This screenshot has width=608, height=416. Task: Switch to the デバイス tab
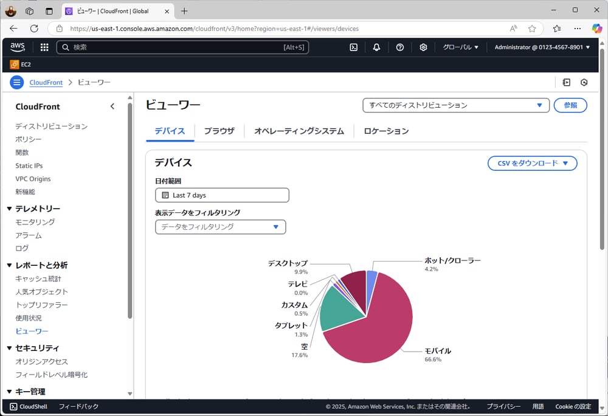pos(170,131)
